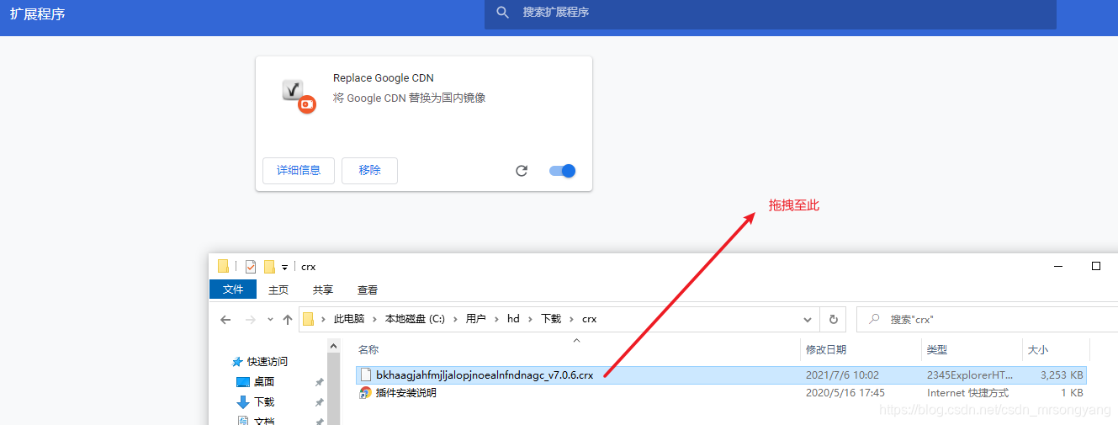Select 此电脑 in the address breadcrumb
Image resolution: width=1118 pixels, height=425 pixels.
coord(349,319)
